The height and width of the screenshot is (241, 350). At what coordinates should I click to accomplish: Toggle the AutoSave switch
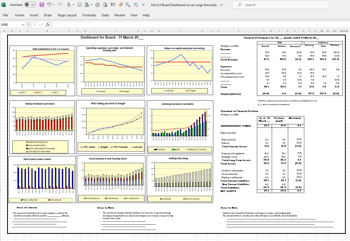[x=30, y=5]
